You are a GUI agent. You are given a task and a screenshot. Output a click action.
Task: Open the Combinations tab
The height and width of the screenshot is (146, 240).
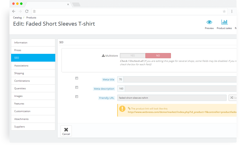[x=33, y=81]
